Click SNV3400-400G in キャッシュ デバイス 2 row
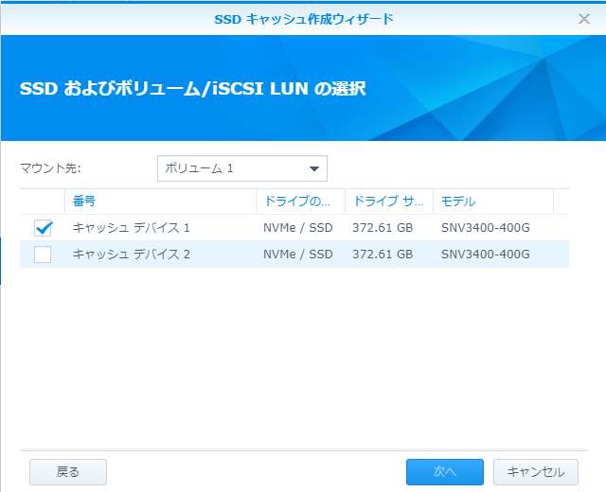This screenshot has width=606, height=492. (486, 255)
